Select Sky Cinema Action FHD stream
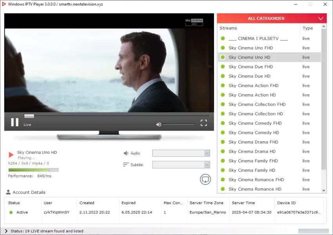The height and width of the screenshot is (235, 333). pyautogui.click(x=269, y=86)
